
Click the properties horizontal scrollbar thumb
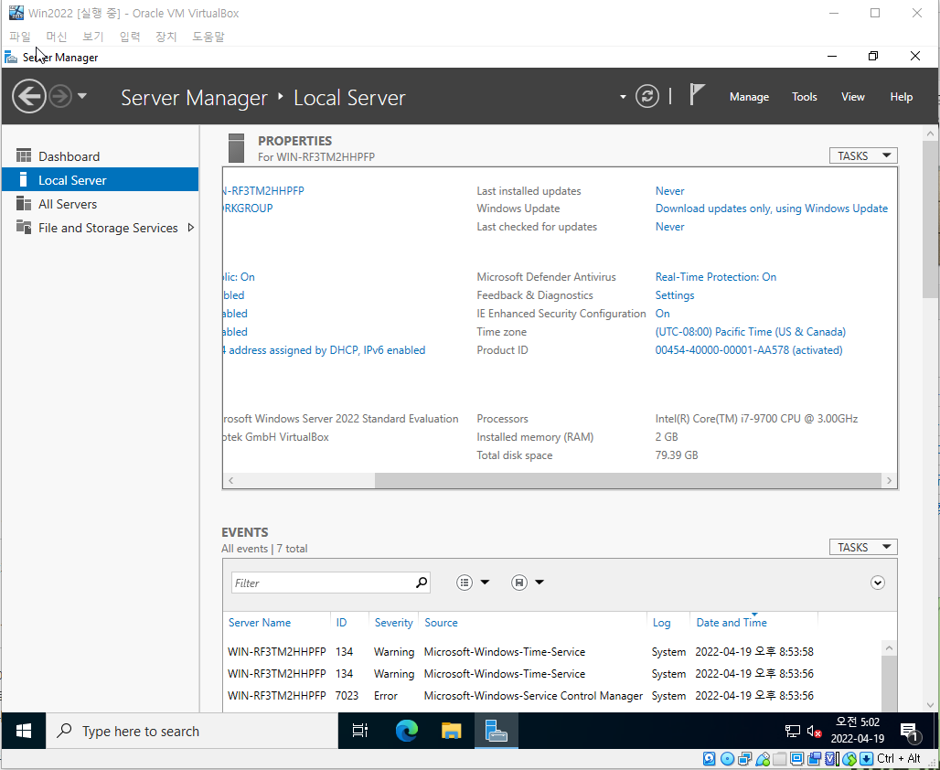[627, 480]
